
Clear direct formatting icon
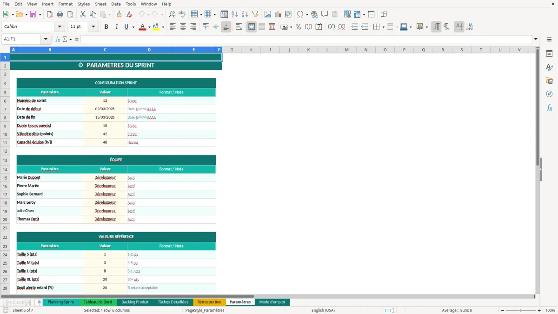point(129,14)
